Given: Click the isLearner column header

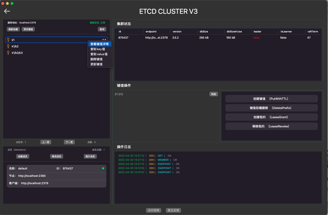Looking at the screenshot, I should click(x=286, y=31).
